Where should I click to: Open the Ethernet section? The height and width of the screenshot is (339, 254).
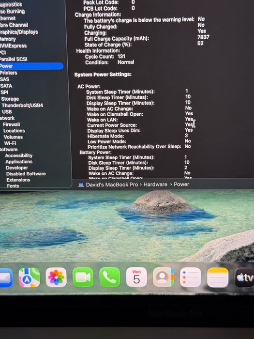pos(8,18)
